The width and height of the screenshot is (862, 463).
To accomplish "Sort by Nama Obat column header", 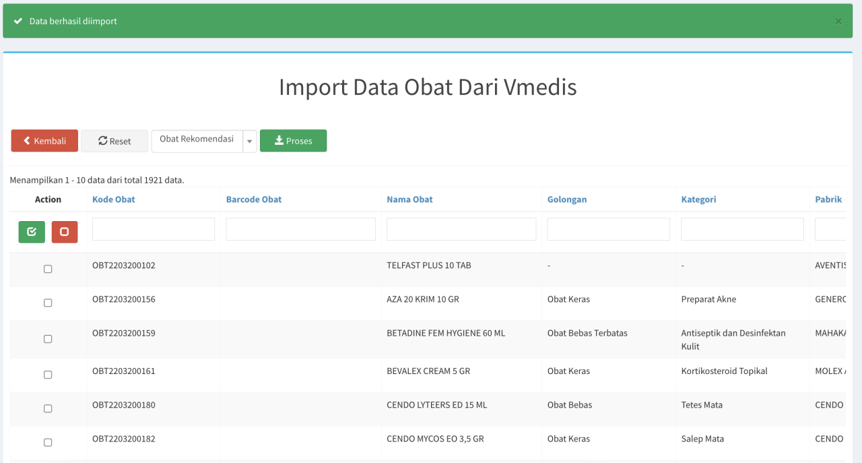I will [x=409, y=199].
